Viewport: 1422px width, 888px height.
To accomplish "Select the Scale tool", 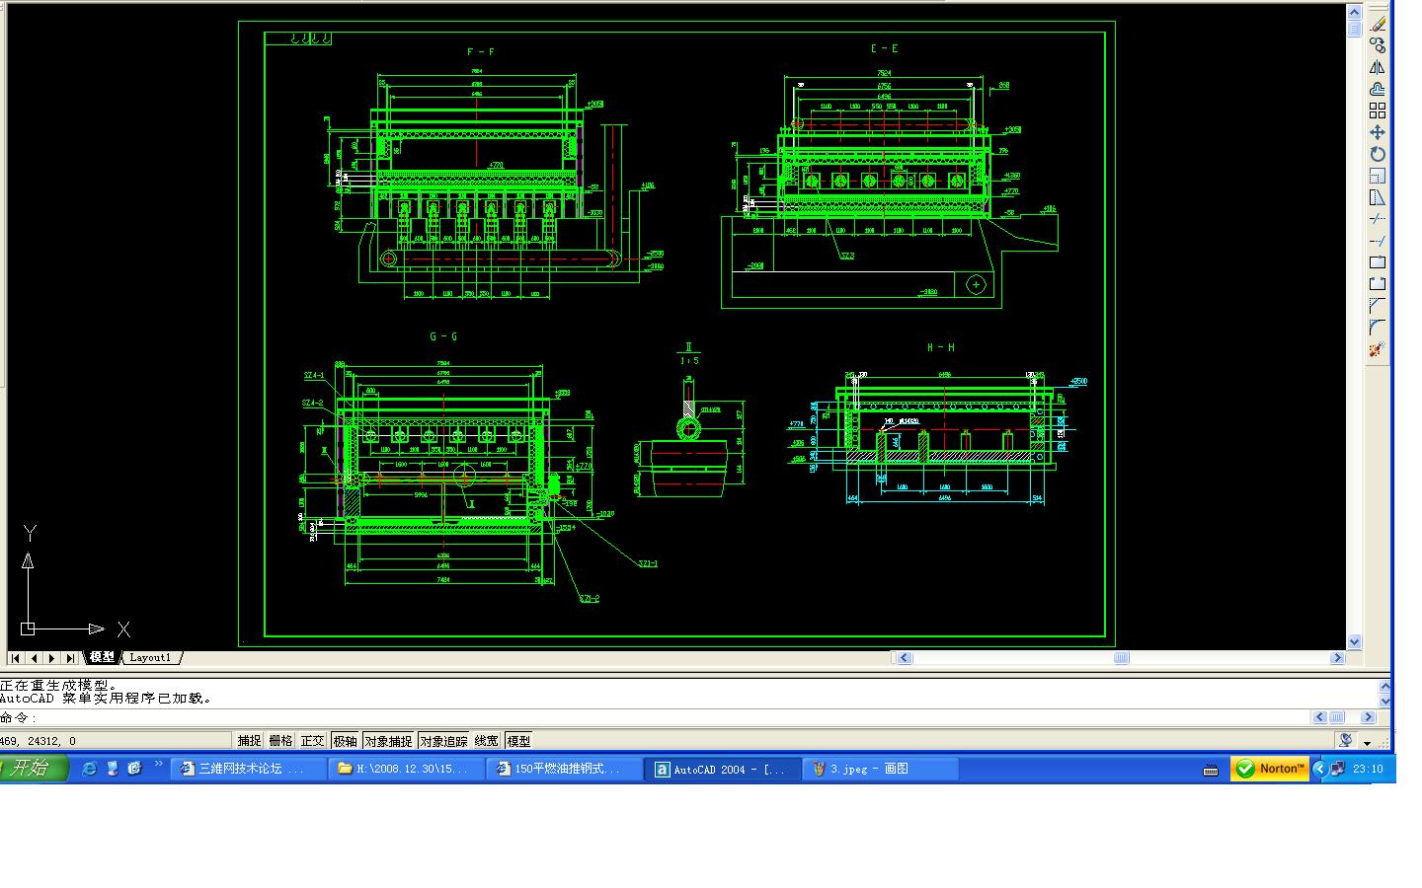I will [1378, 176].
